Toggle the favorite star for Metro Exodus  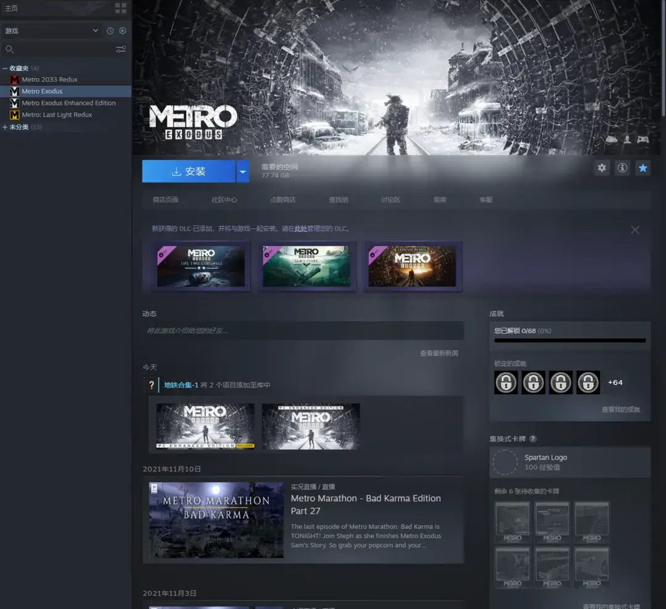click(x=643, y=168)
